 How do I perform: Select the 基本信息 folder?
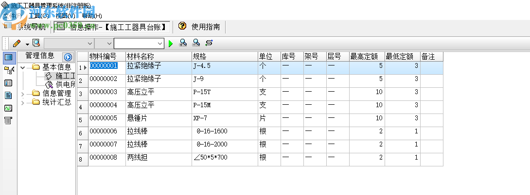pos(52,67)
